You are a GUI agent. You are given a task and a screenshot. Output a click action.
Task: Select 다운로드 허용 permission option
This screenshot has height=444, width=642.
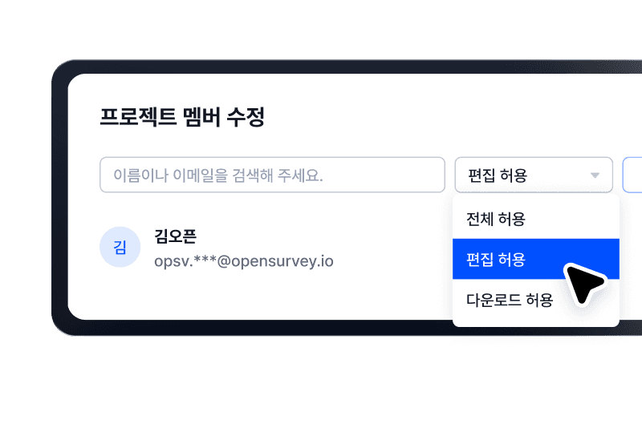510,300
